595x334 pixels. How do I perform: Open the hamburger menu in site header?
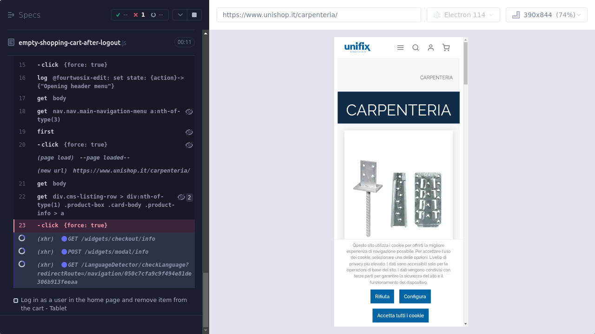click(x=400, y=47)
